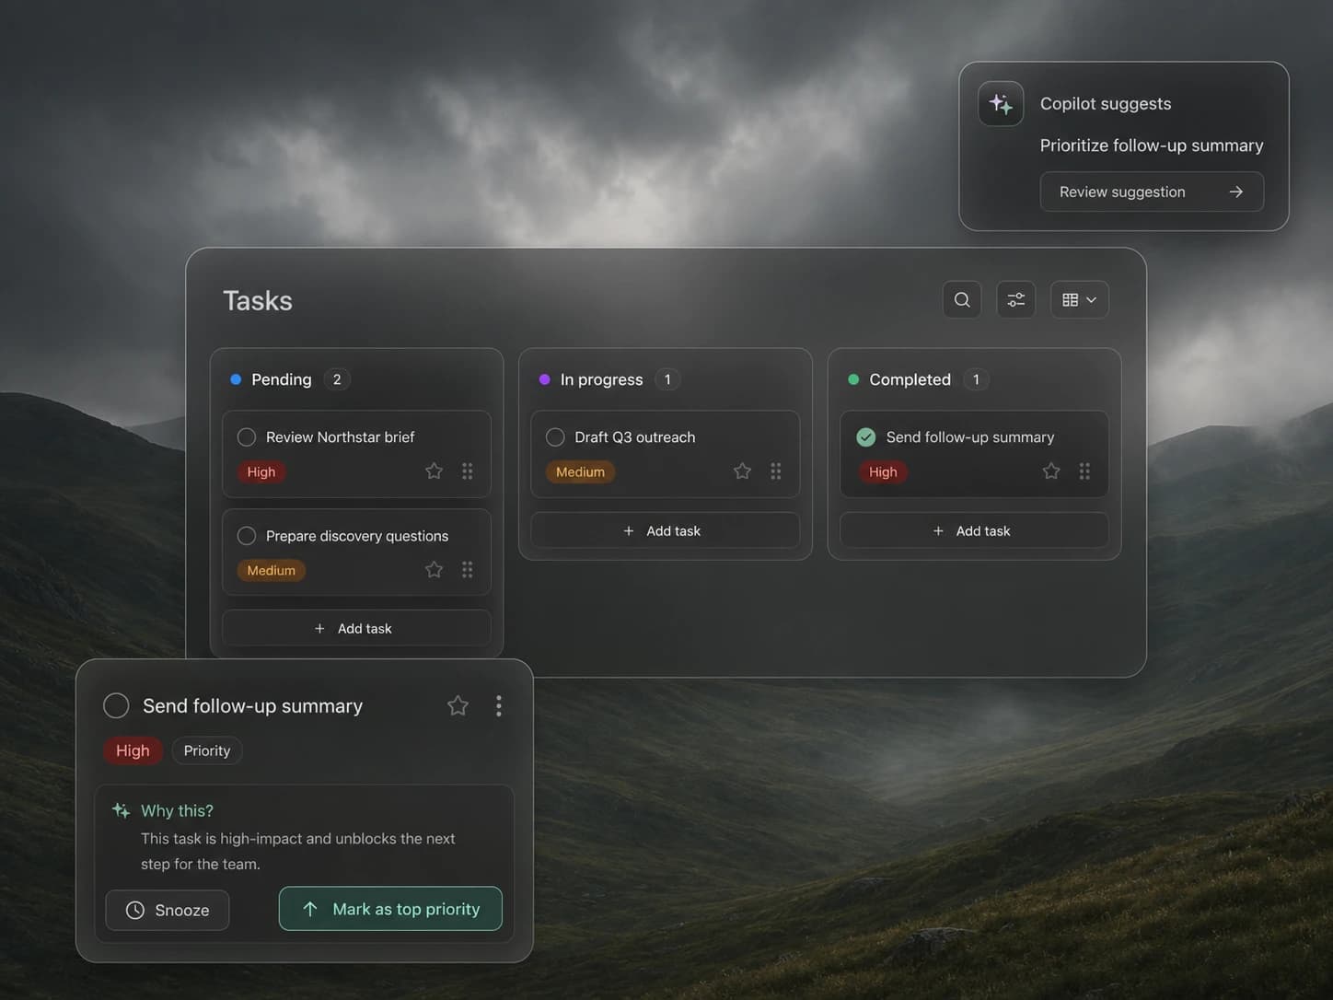
Task: Add task in the Pending column
Action: (356, 628)
